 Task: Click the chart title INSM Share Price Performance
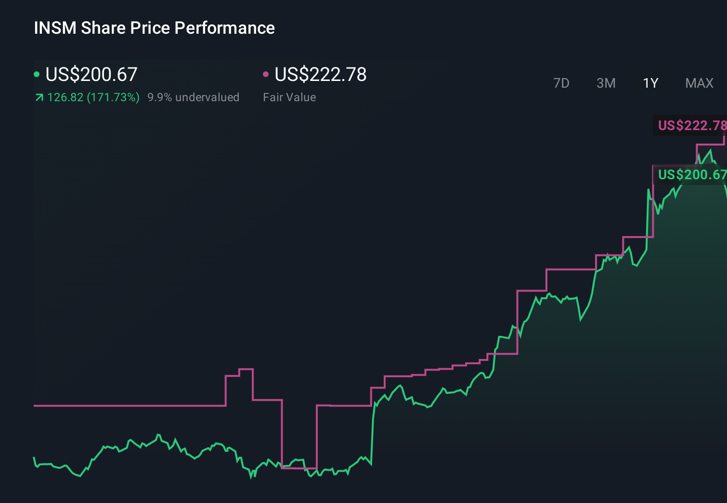coord(154,28)
